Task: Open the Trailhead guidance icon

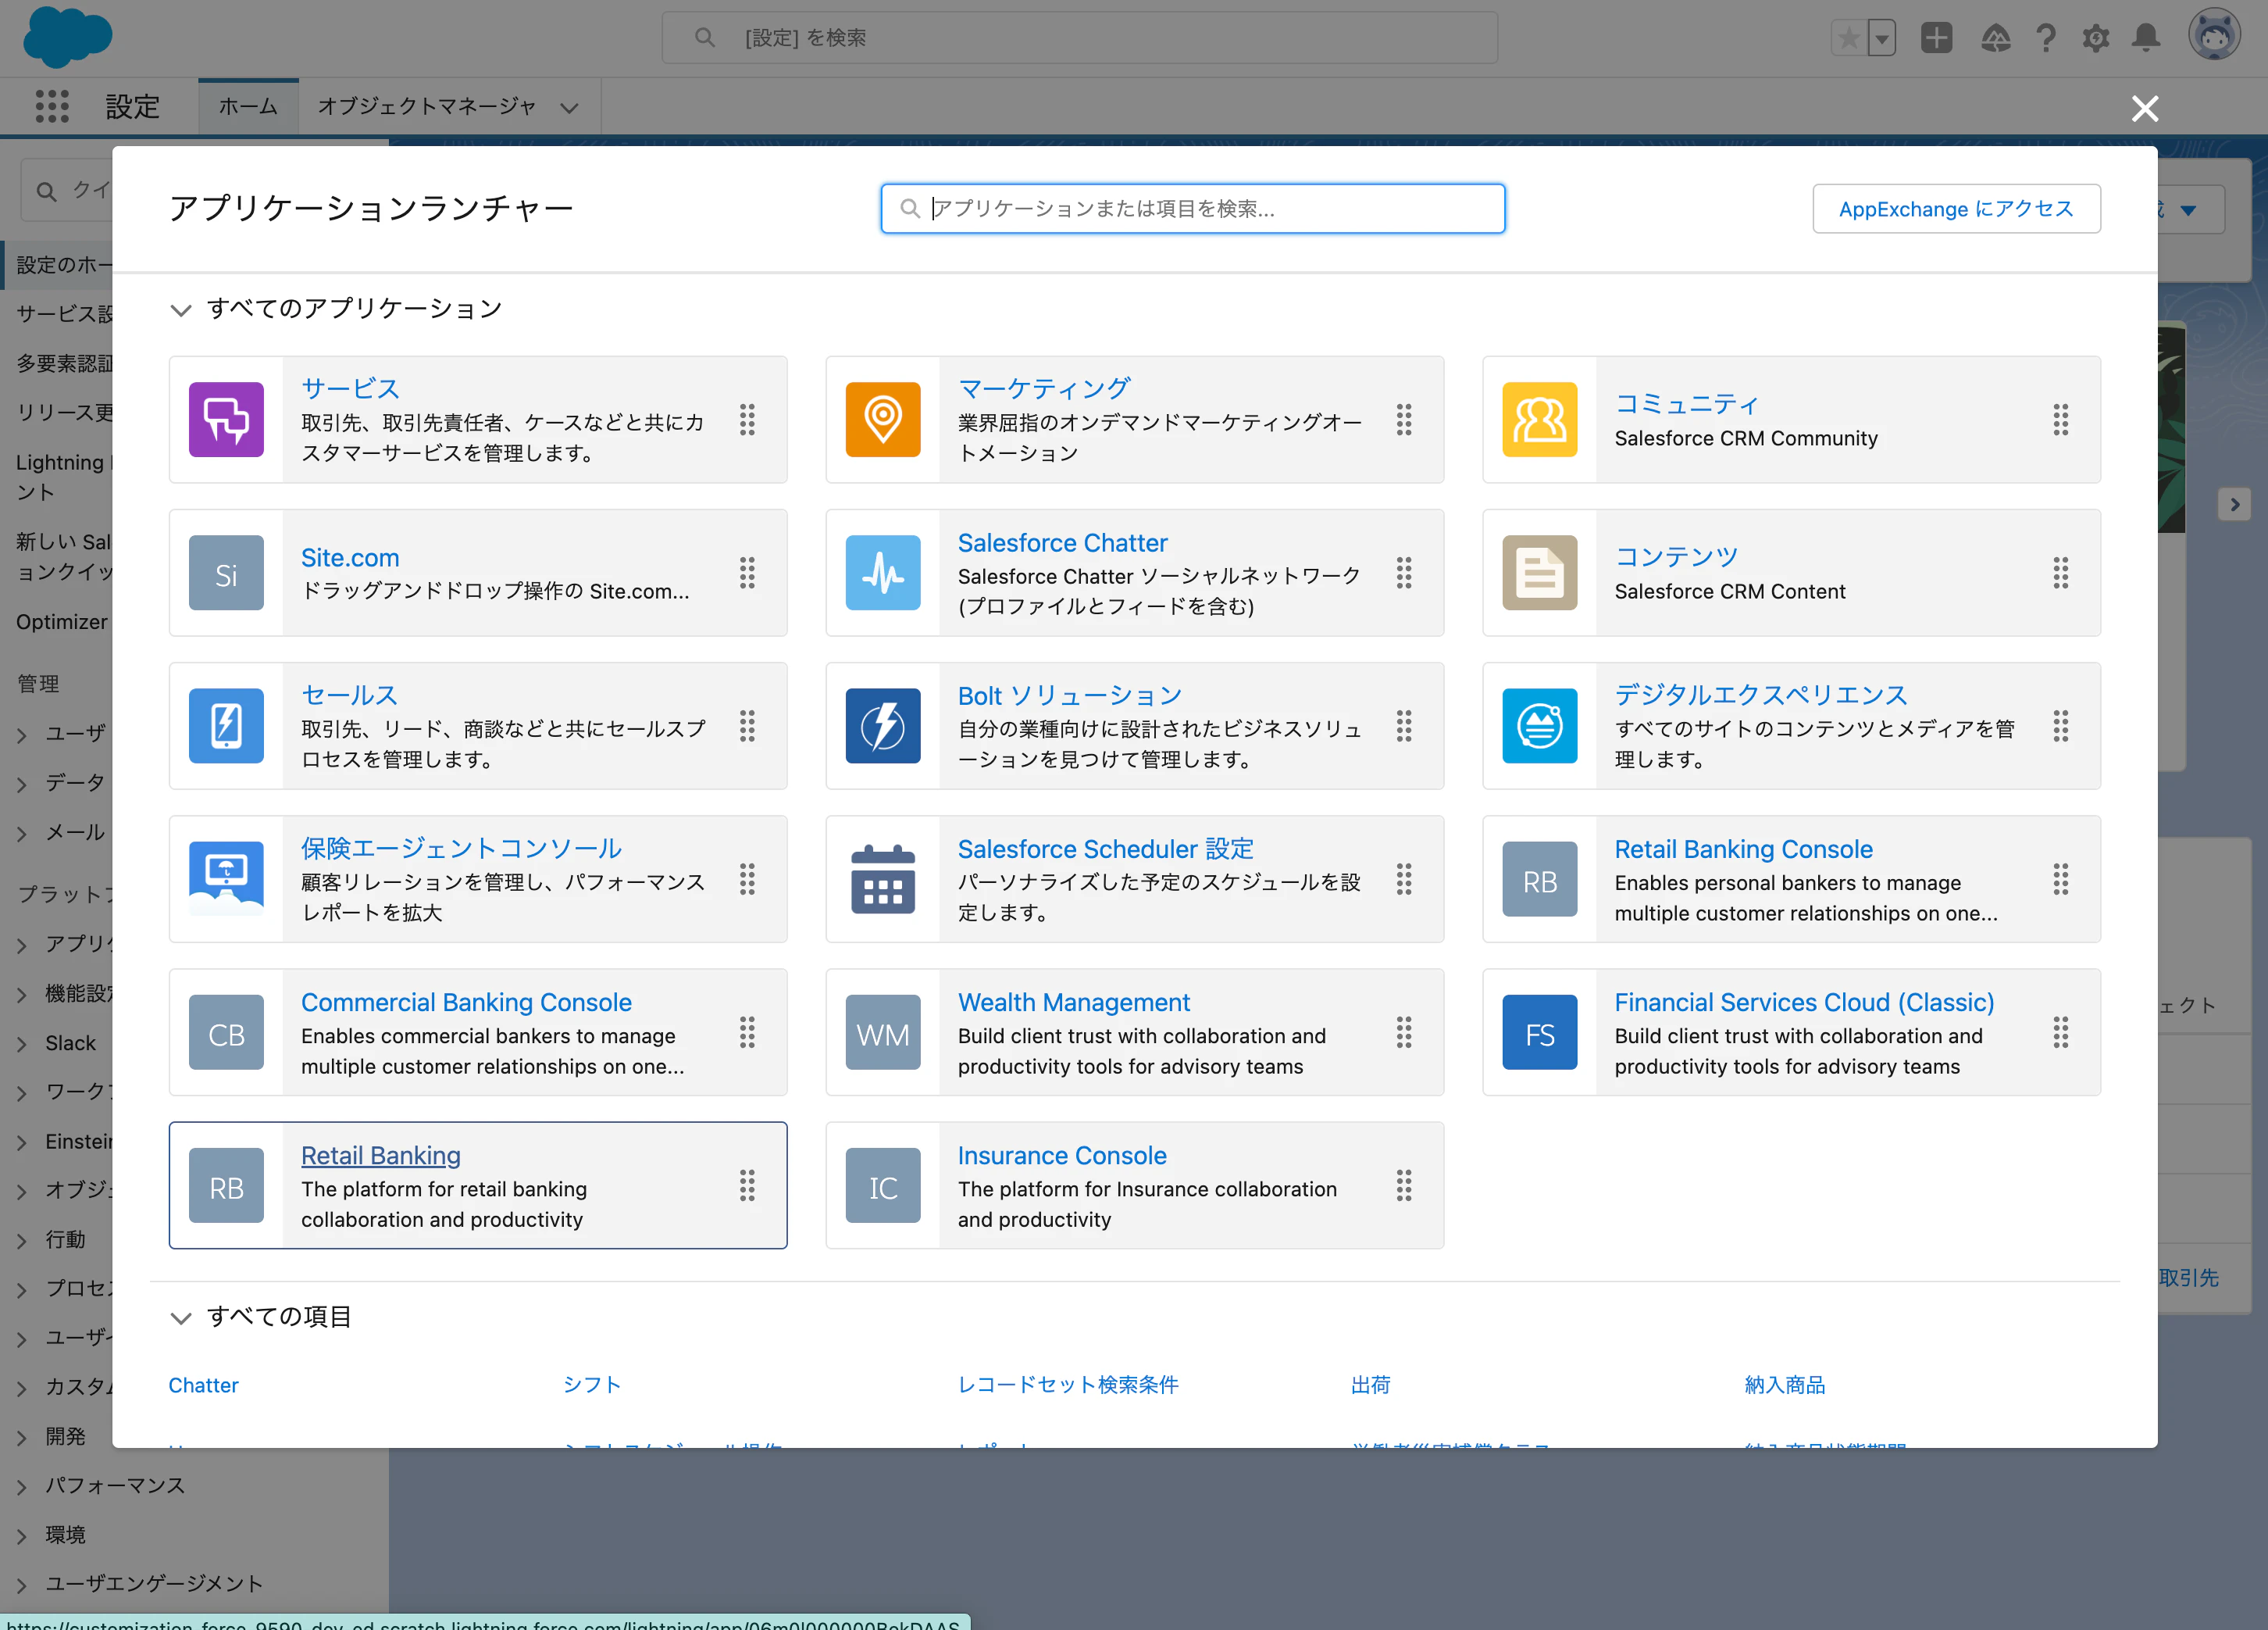Action: click(x=1996, y=38)
